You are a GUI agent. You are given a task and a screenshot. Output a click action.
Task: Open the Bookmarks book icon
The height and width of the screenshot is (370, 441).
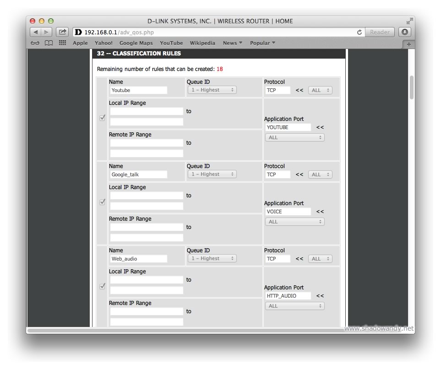(49, 43)
